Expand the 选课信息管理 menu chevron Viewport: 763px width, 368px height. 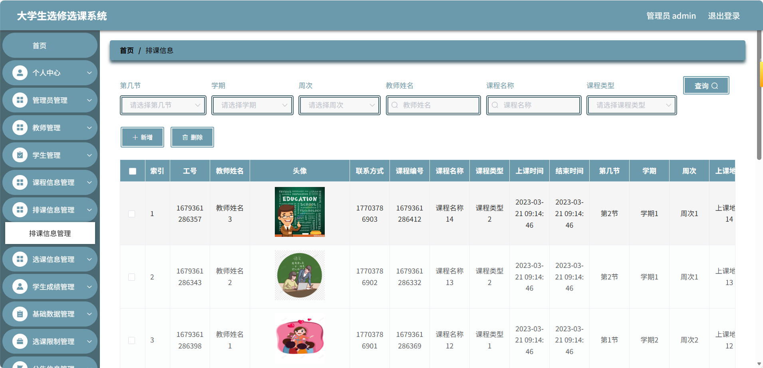(89, 259)
